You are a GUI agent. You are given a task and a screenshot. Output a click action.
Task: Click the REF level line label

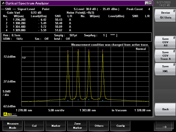[x=24, y=57]
